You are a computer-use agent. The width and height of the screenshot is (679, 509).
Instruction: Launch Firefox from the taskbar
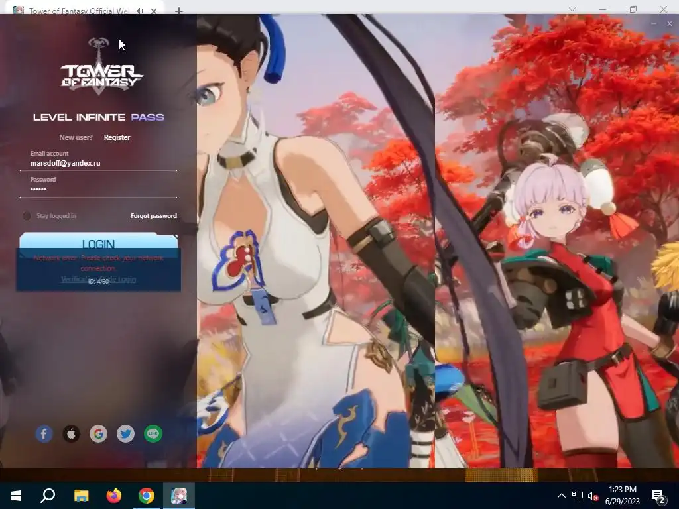click(114, 496)
